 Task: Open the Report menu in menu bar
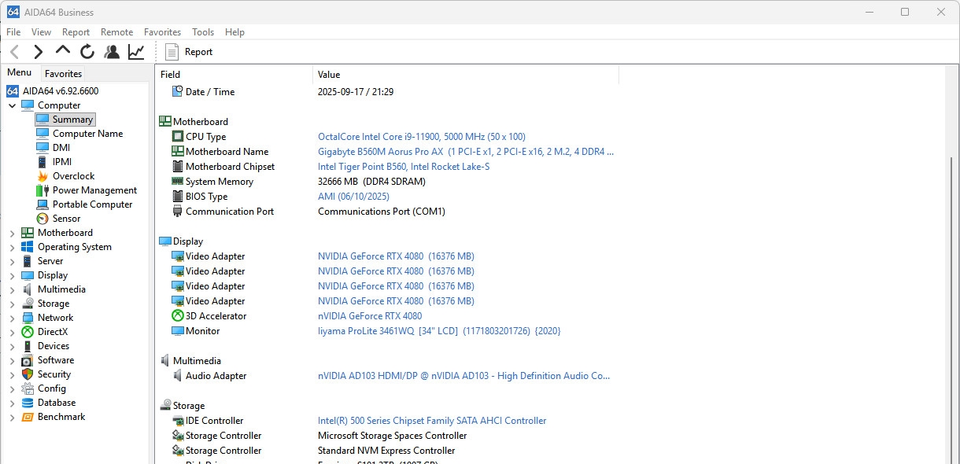pyautogui.click(x=76, y=32)
